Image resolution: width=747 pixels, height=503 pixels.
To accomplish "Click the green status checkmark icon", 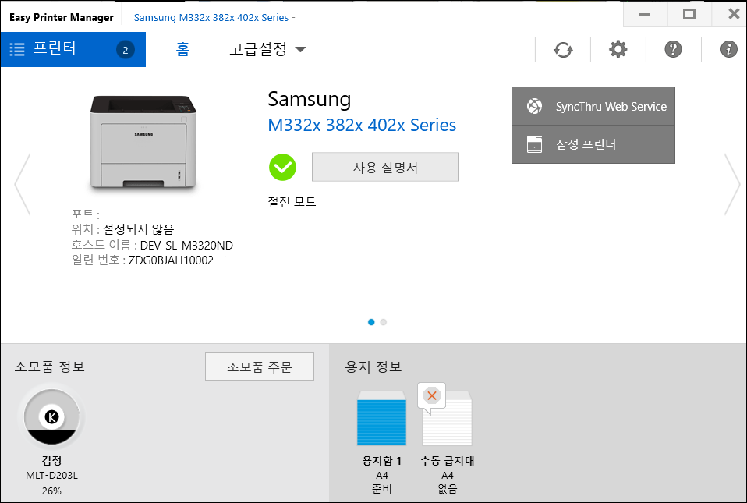I will pos(282,167).
